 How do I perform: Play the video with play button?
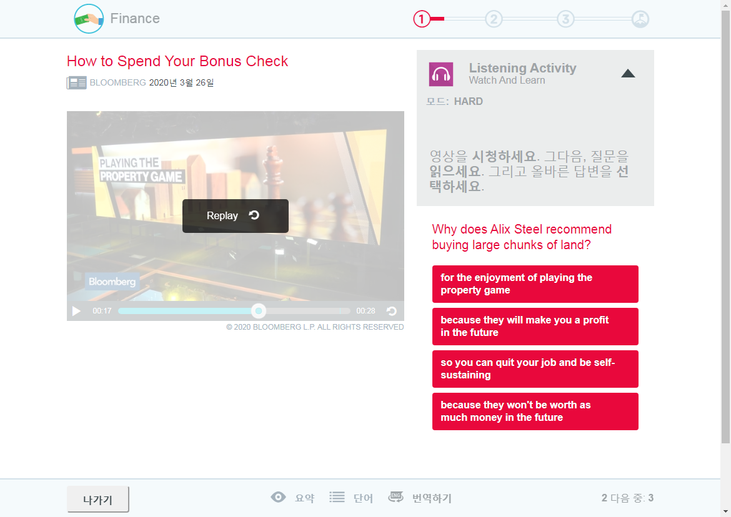tap(76, 311)
